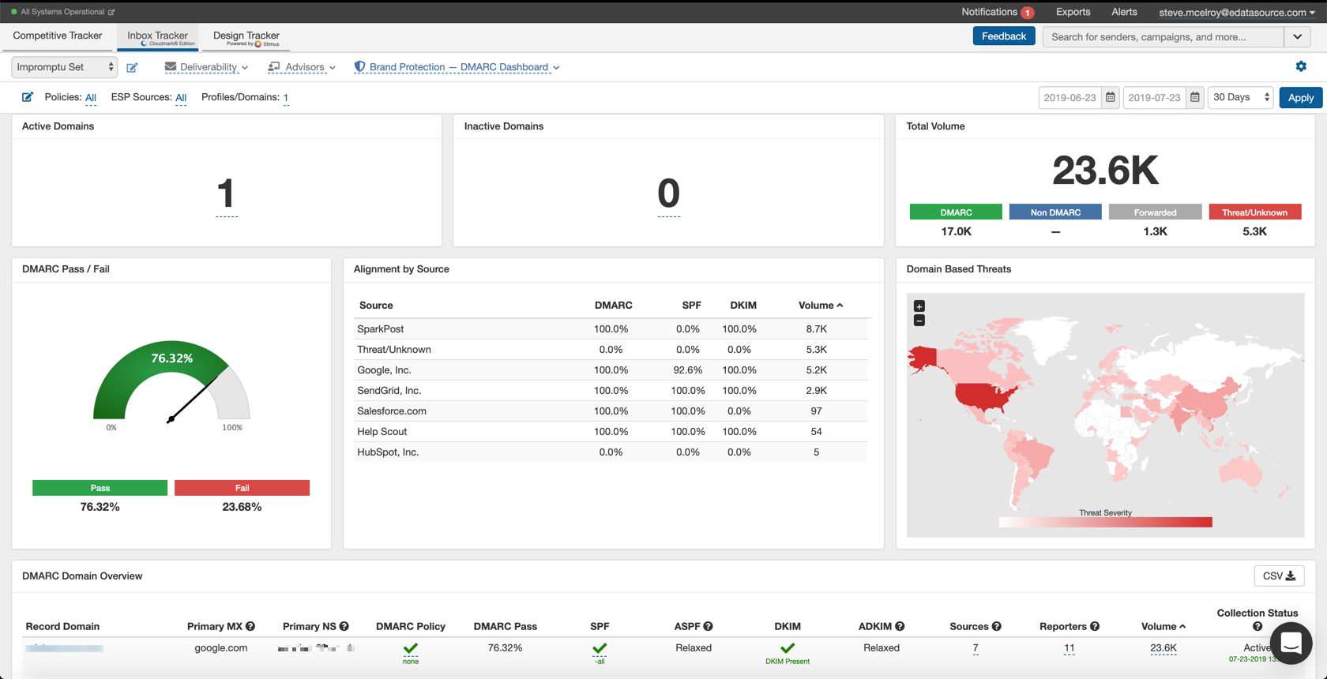
Task: Expand Brand Protection DMARC Dashboard menu
Action: click(457, 67)
